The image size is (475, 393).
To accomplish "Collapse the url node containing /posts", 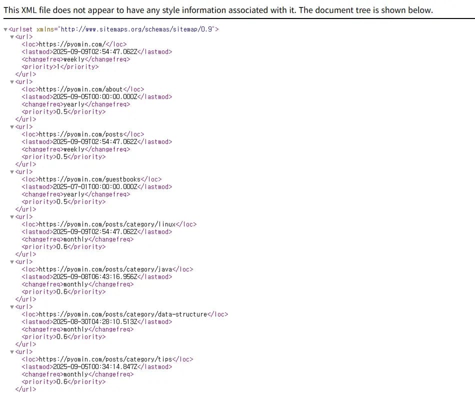I will pos(12,127).
